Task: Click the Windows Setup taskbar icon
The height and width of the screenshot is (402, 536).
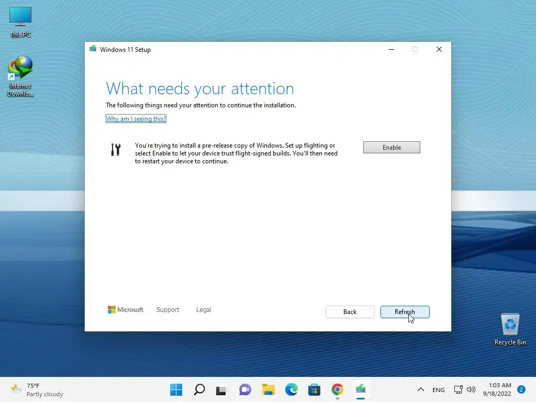Action: 361,389
